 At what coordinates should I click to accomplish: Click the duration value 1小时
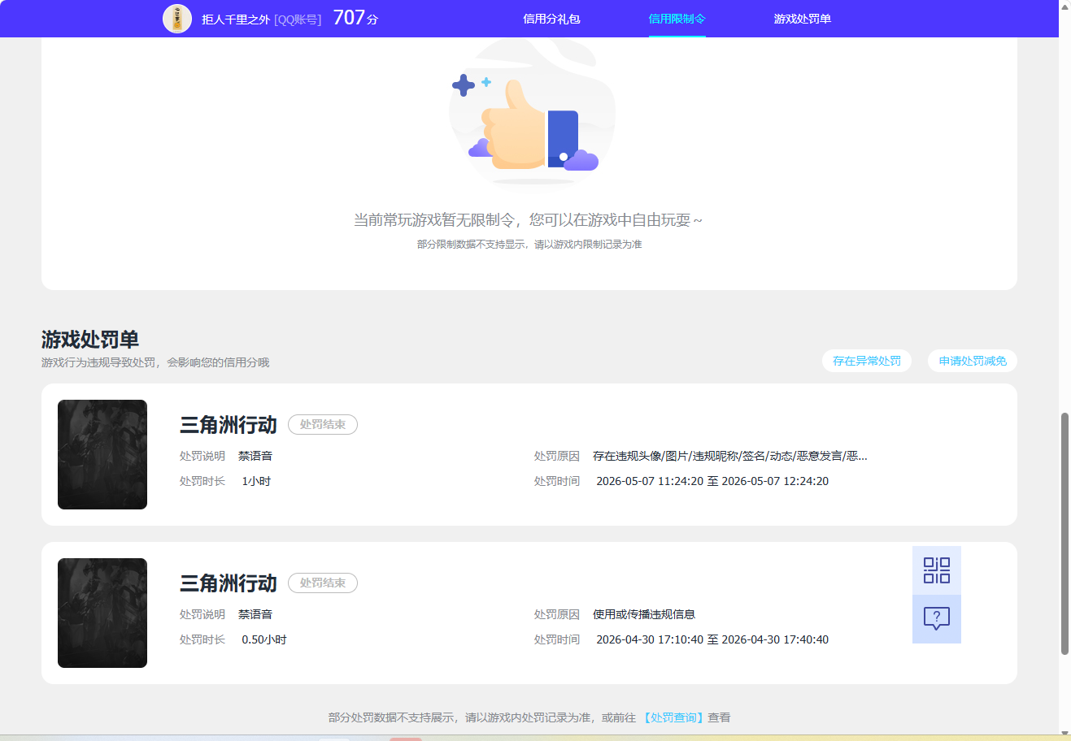[x=256, y=481]
